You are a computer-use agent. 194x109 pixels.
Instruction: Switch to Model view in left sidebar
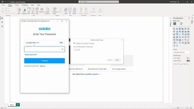pos(2,26)
